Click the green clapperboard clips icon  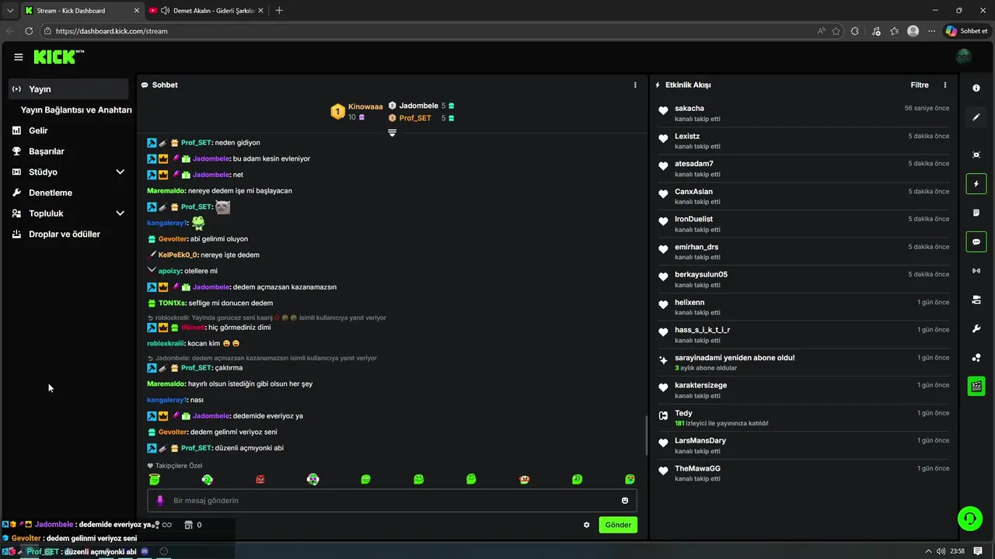coord(976,386)
